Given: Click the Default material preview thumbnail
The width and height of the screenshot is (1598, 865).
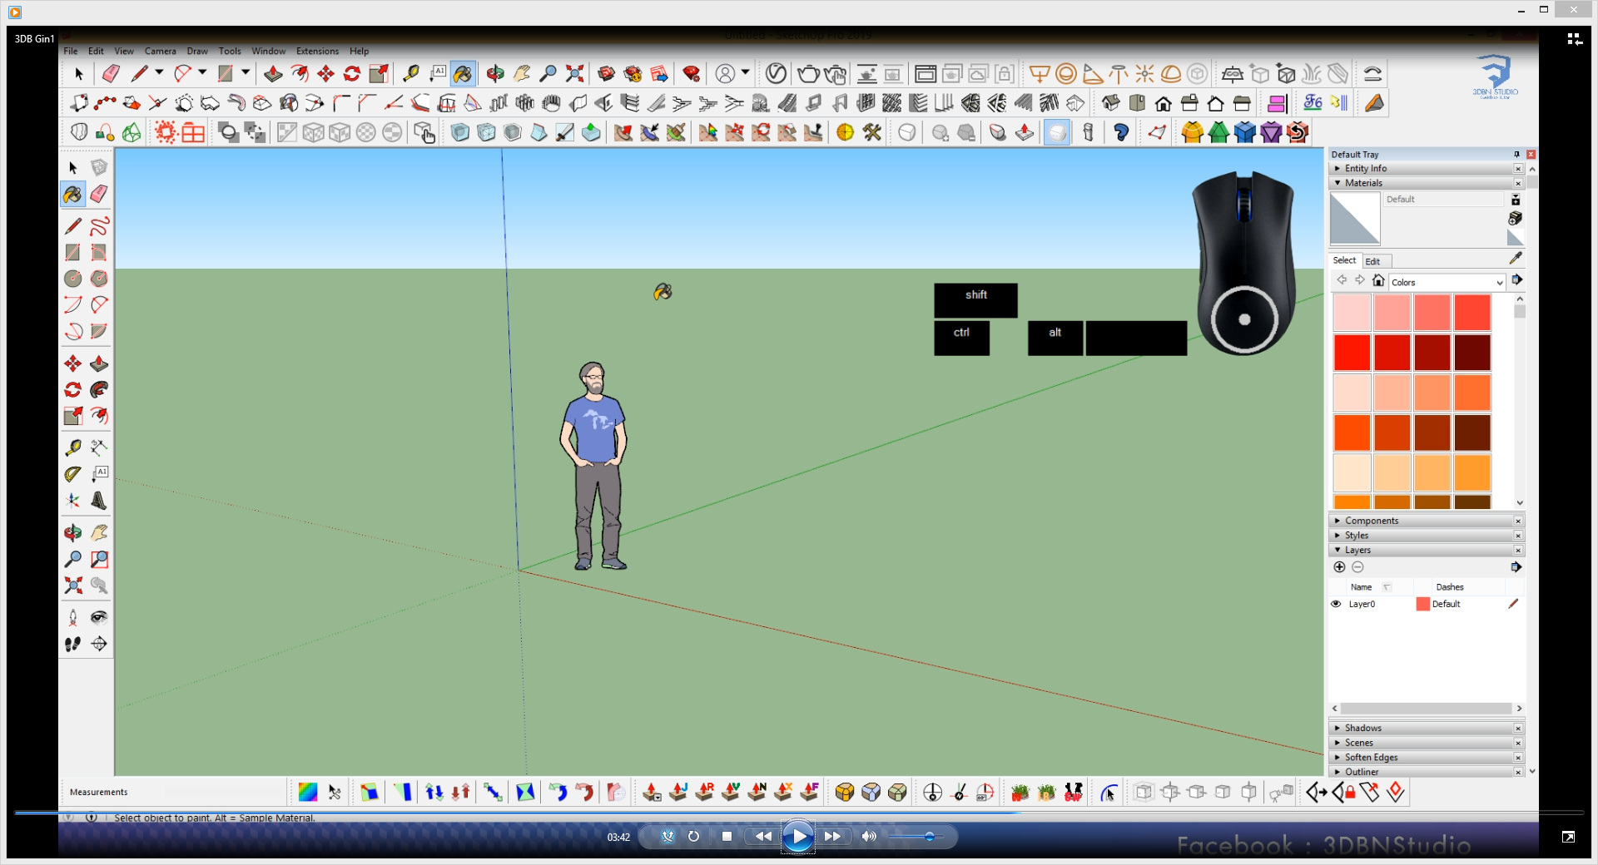Looking at the screenshot, I should [x=1355, y=219].
